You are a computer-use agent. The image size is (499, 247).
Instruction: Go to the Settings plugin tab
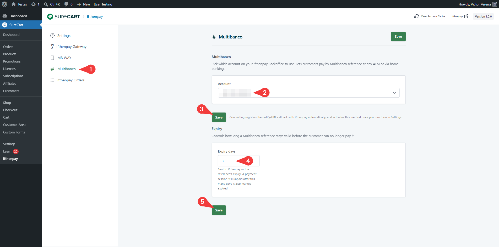coord(64,36)
